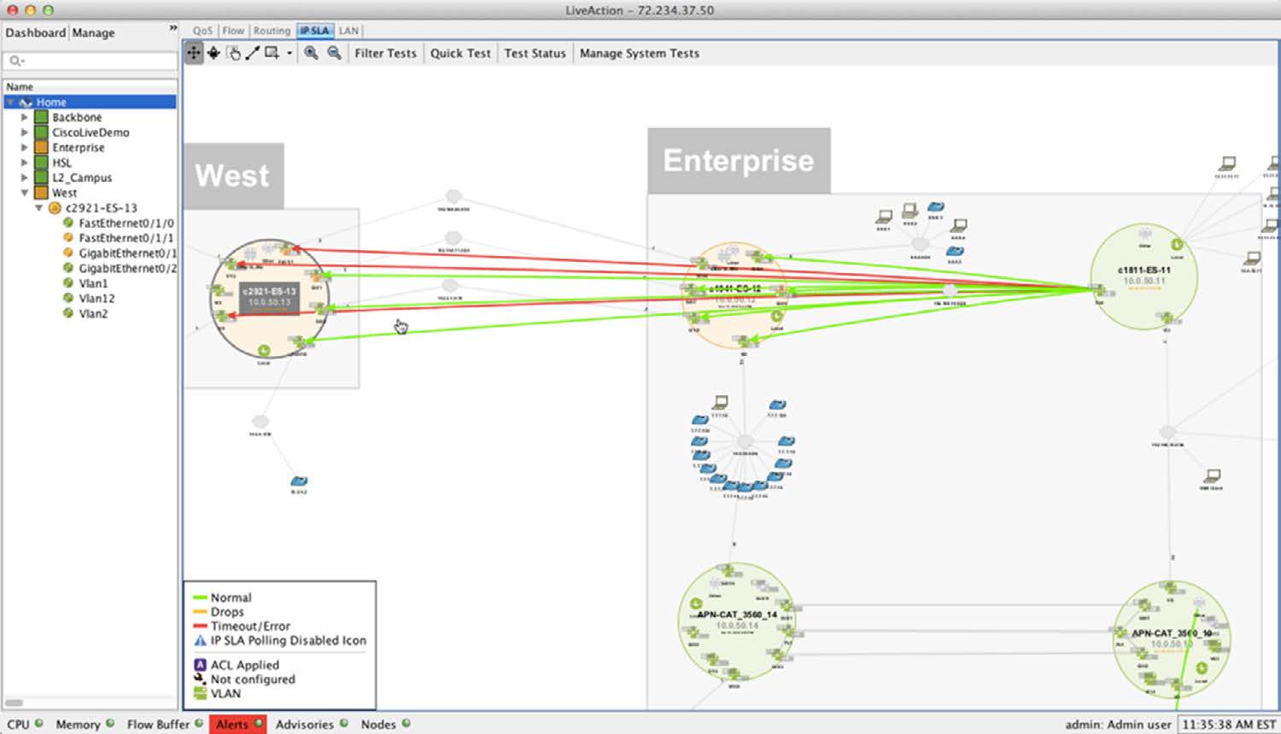The width and height of the screenshot is (1281, 734).
Task: Expand the Backbone tree node
Action: click(x=25, y=118)
